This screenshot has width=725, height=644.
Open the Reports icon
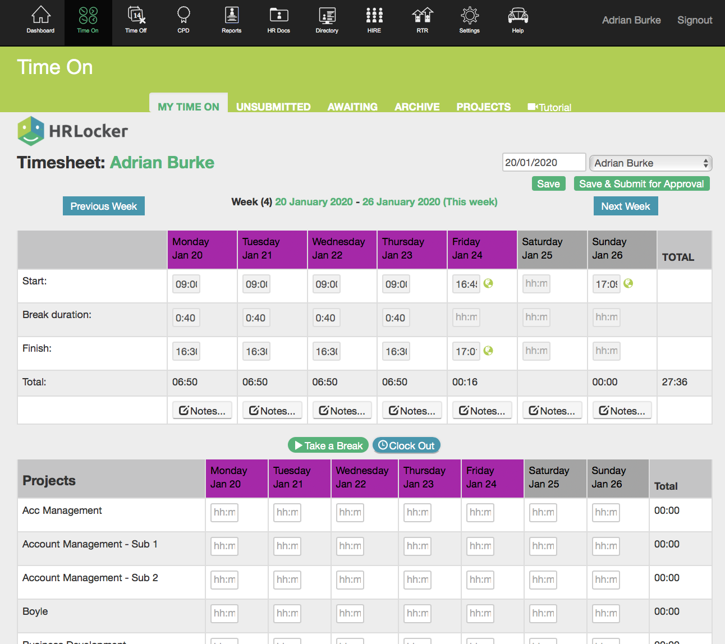(x=231, y=20)
